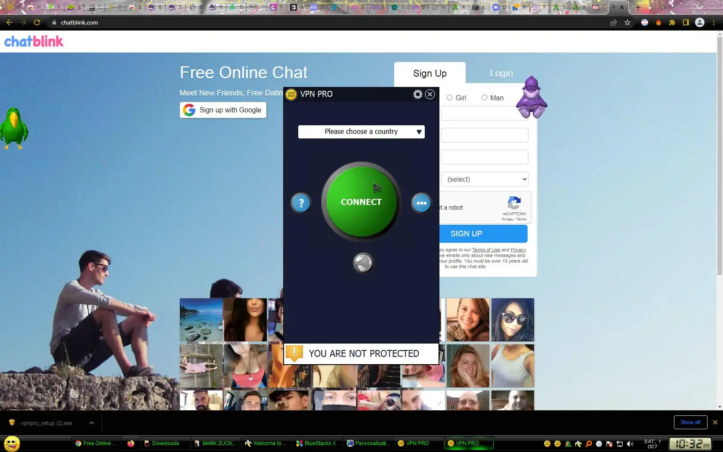Select the Girl radio button
This screenshot has height=452, width=723.
(449, 98)
